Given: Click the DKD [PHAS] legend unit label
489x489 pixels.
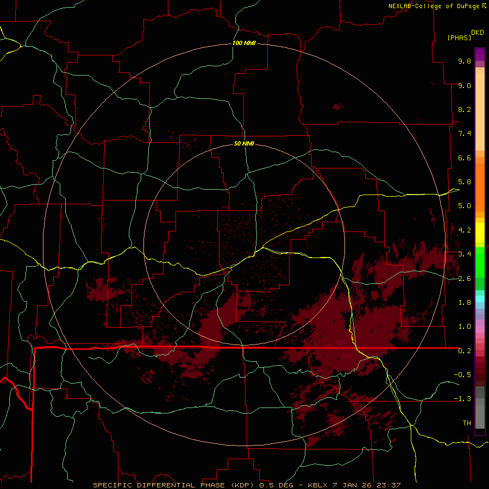Looking at the screenshot, I should 465,35.
